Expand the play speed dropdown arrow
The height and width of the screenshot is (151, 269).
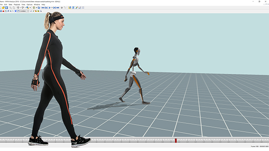tap(52, 8)
